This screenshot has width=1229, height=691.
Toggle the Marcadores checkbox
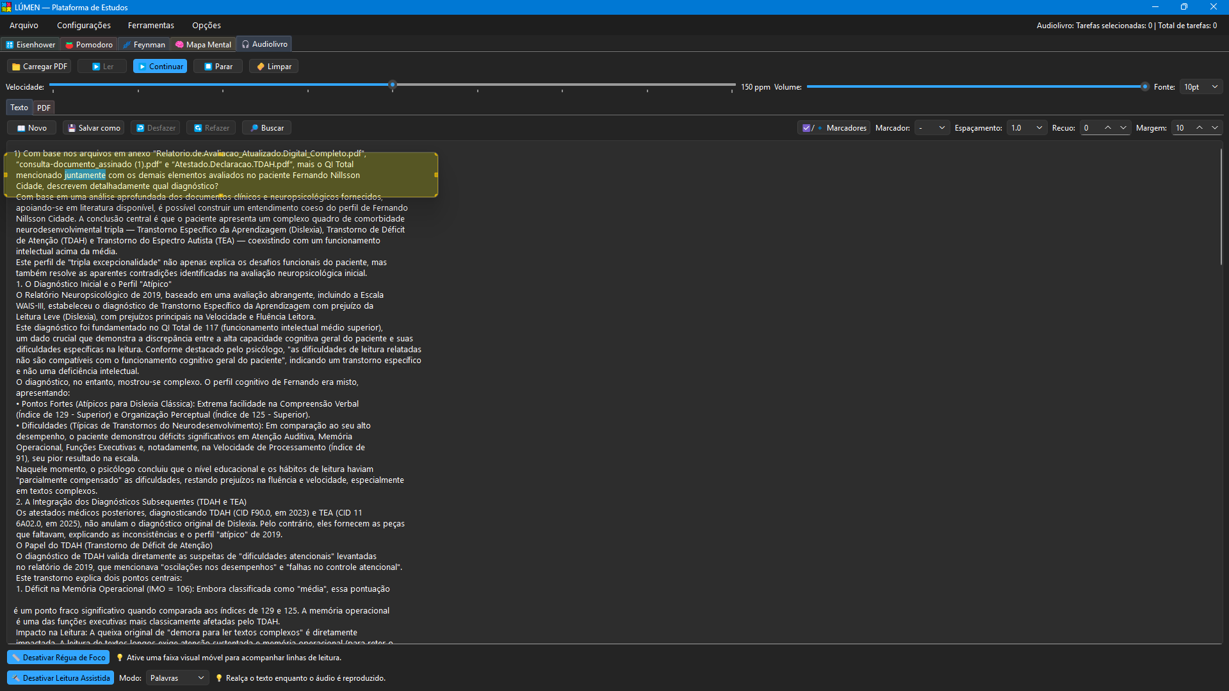[x=806, y=128]
